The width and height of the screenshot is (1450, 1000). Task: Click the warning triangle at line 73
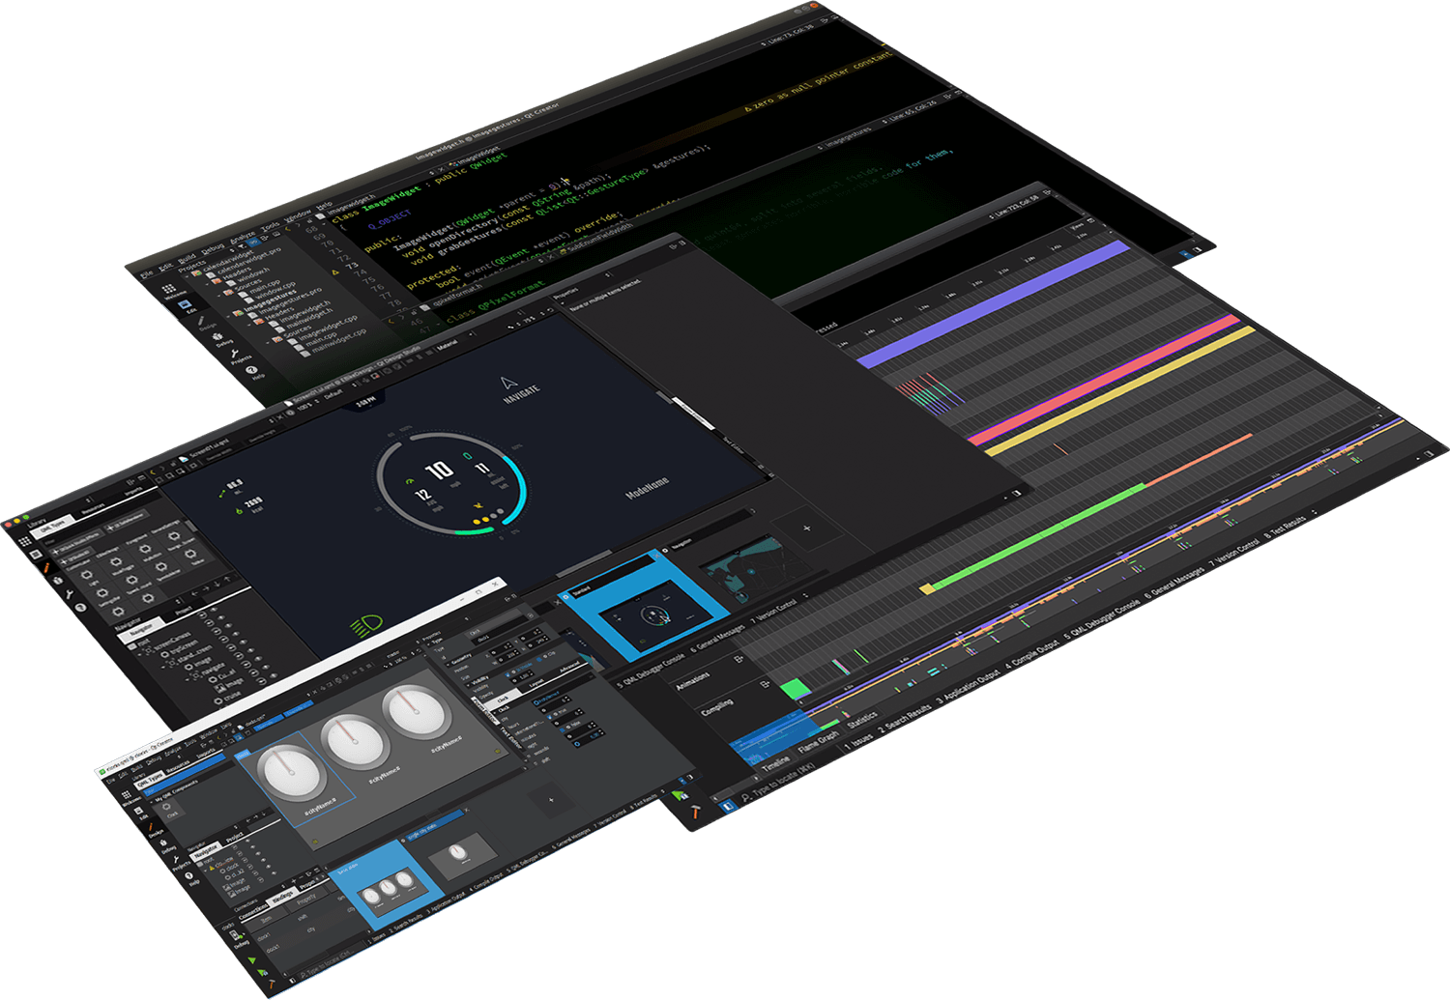click(335, 272)
